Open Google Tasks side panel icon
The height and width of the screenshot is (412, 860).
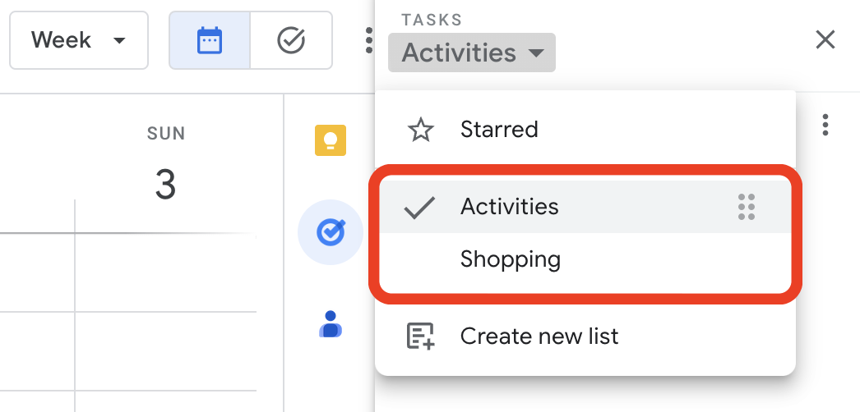[x=331, y=232]
